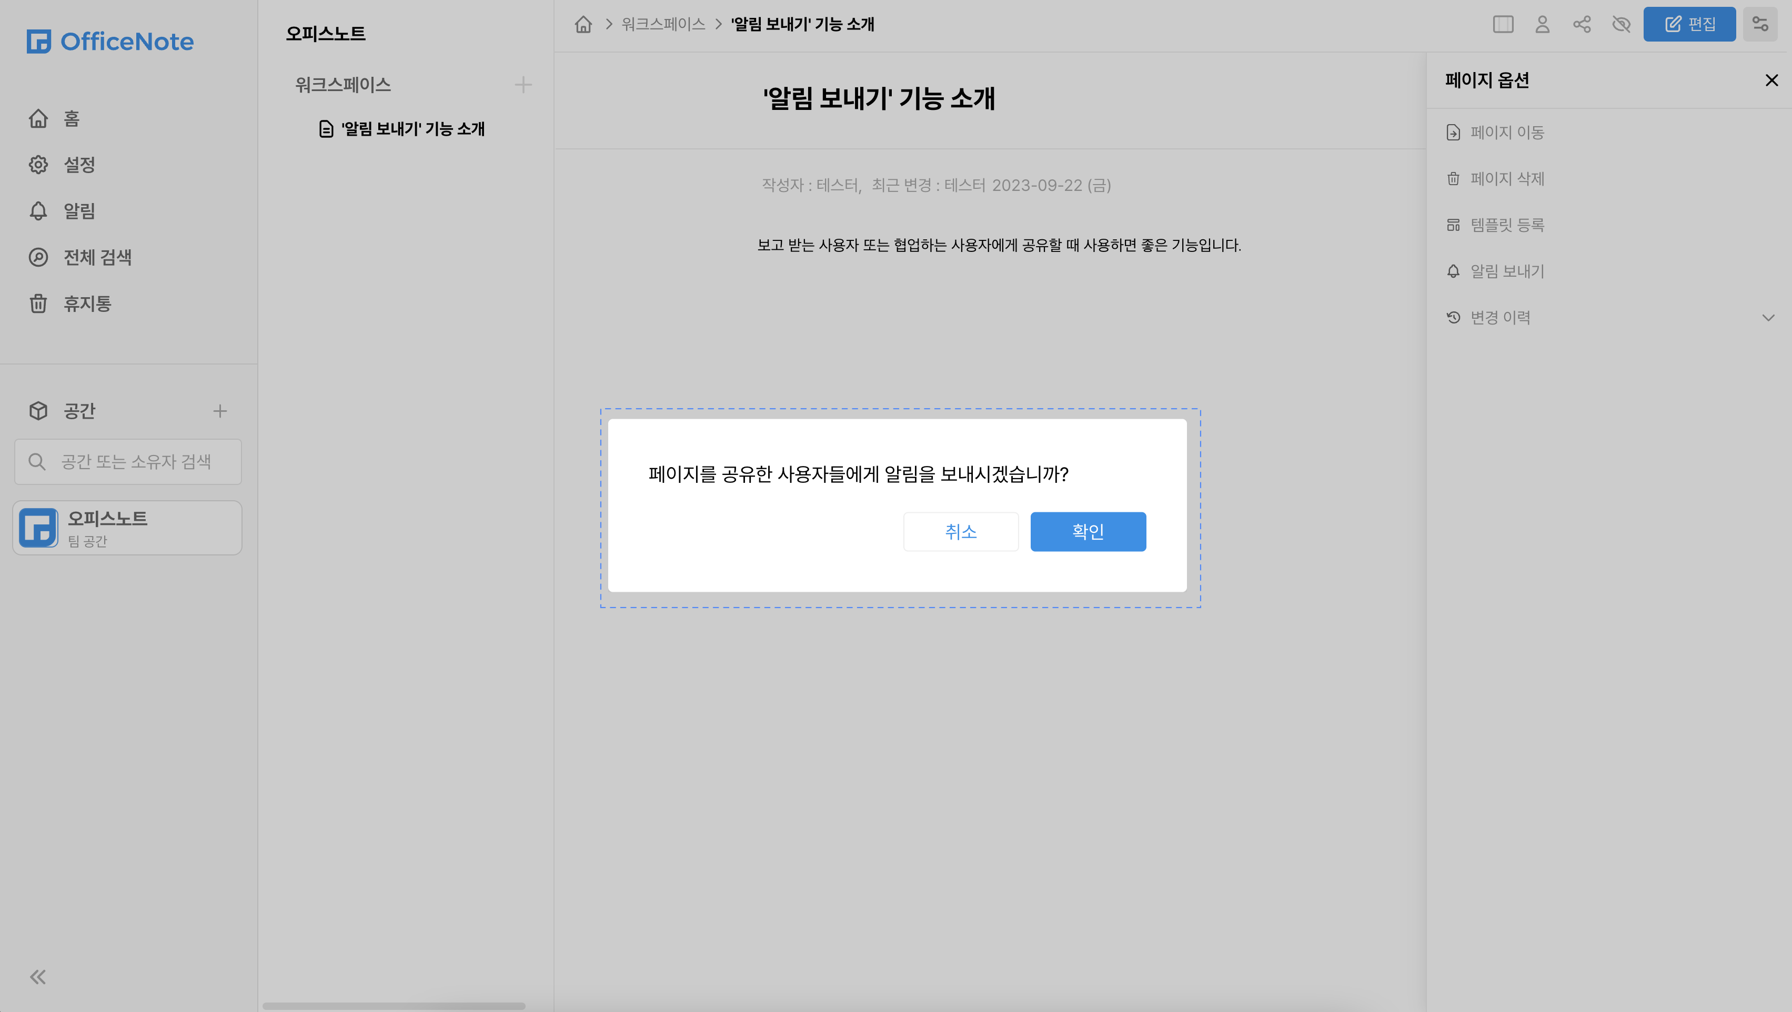
Task: Expand the 변경 이력 chevron
Action: tap(1768, 318)
